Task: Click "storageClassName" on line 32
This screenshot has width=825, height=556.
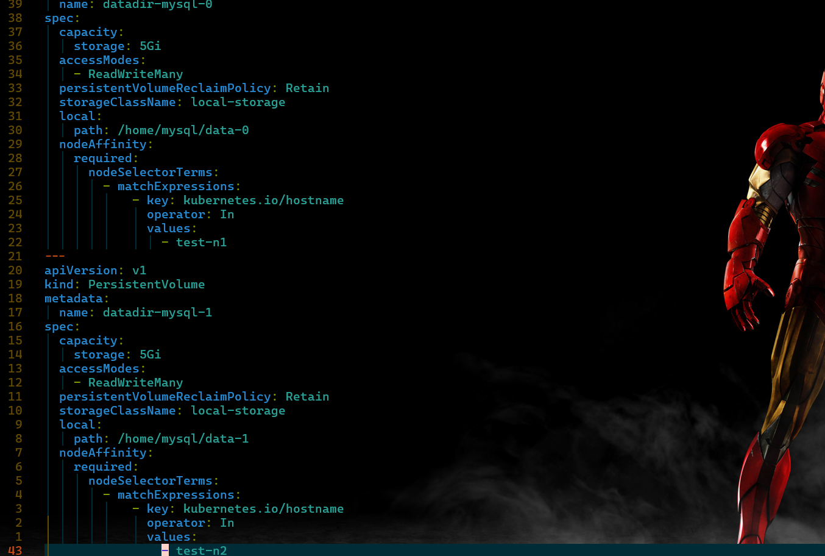Action: click(118, 102)
